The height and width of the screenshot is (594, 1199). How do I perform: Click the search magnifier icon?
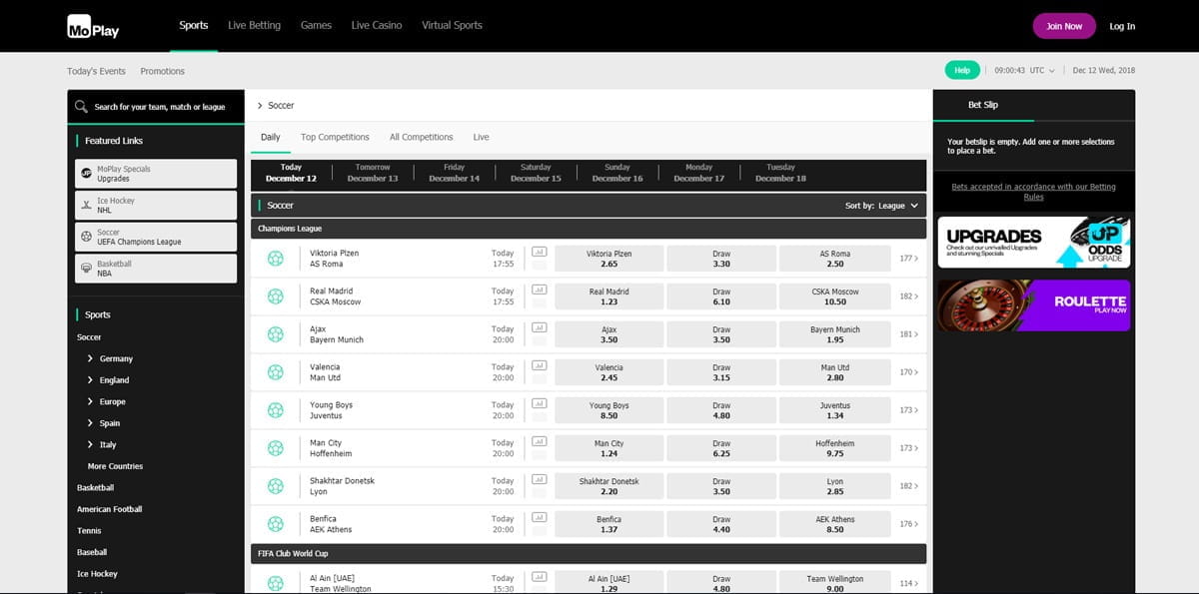[81, 107]
